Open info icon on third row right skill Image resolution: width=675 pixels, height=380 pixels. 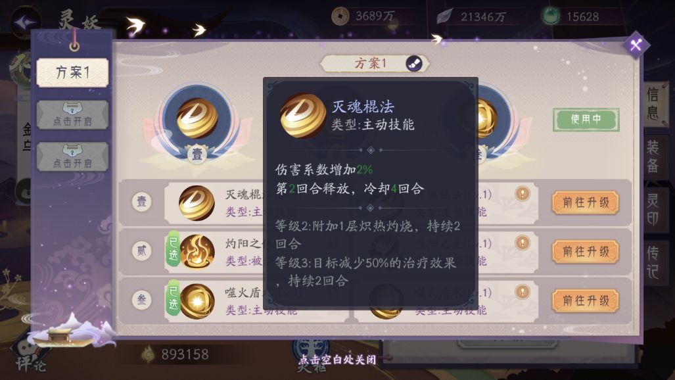click(522, 292)
